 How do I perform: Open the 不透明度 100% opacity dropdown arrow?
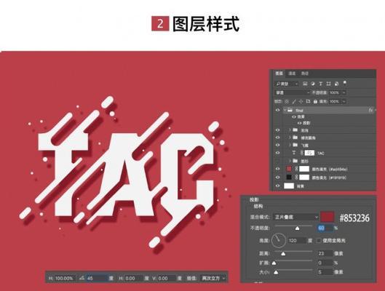coord(344,92)
